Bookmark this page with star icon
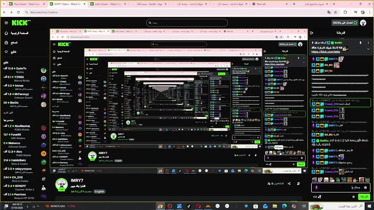This screenshot has width=374, height=210. 335,12
